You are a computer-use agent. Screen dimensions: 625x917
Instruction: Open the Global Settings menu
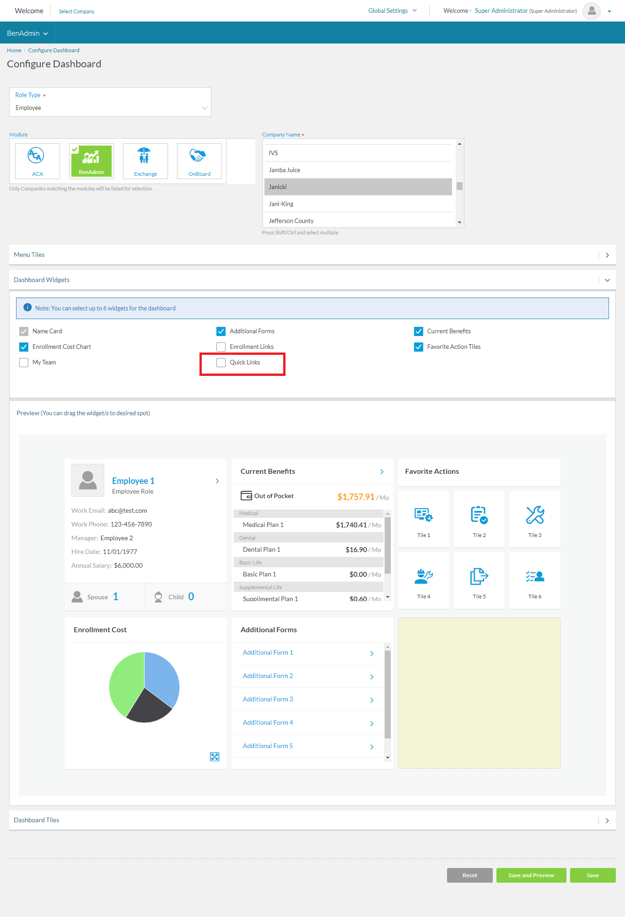tap(392, 11)
